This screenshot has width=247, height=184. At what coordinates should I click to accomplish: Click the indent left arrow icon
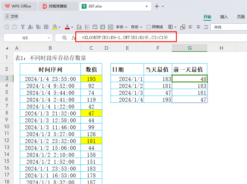pos(111,27)
